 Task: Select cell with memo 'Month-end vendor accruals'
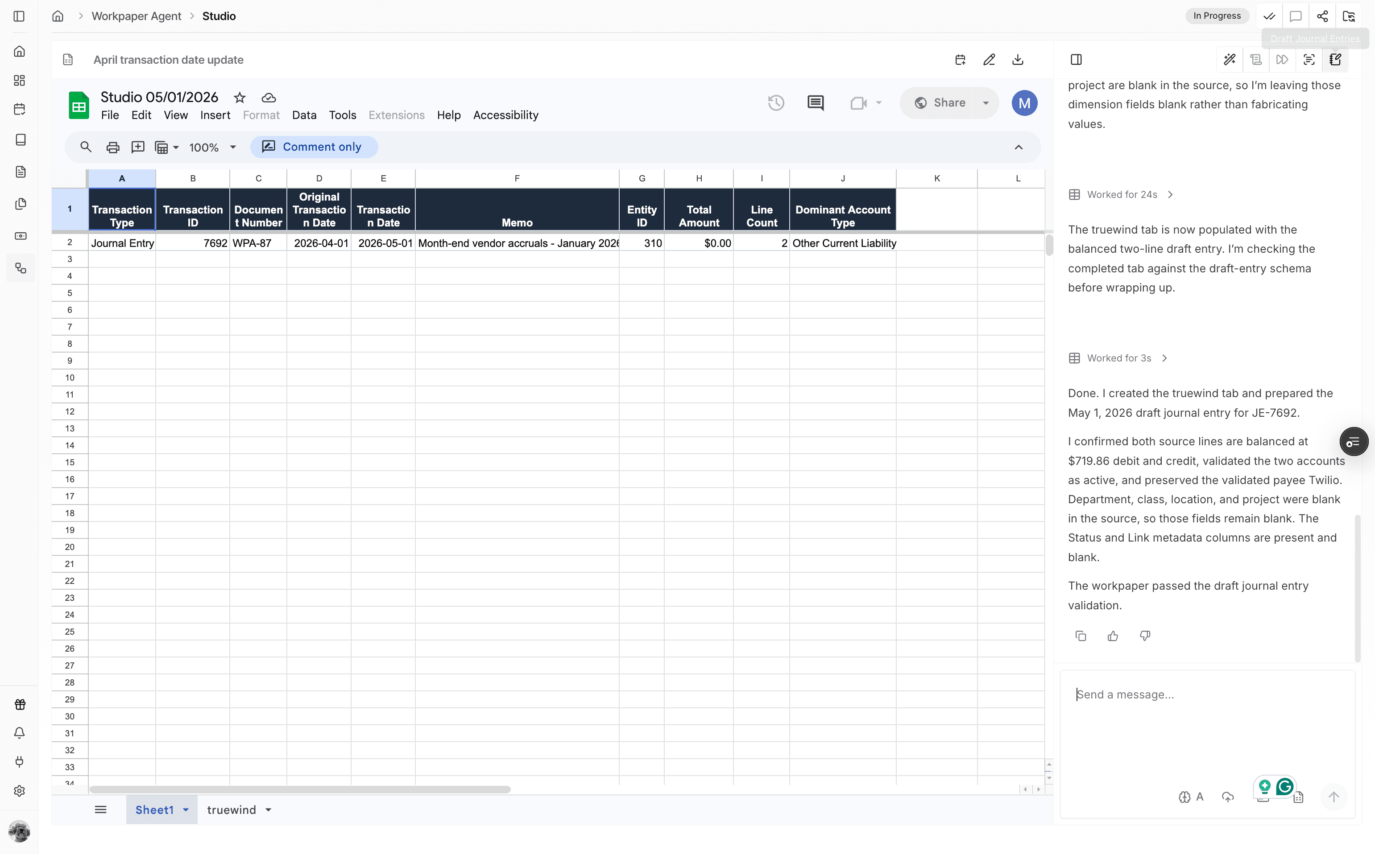click(518, 243)
